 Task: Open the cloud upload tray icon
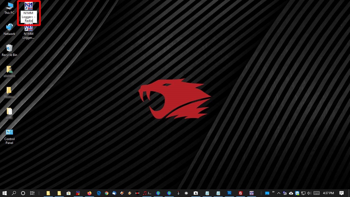[291, 193]
